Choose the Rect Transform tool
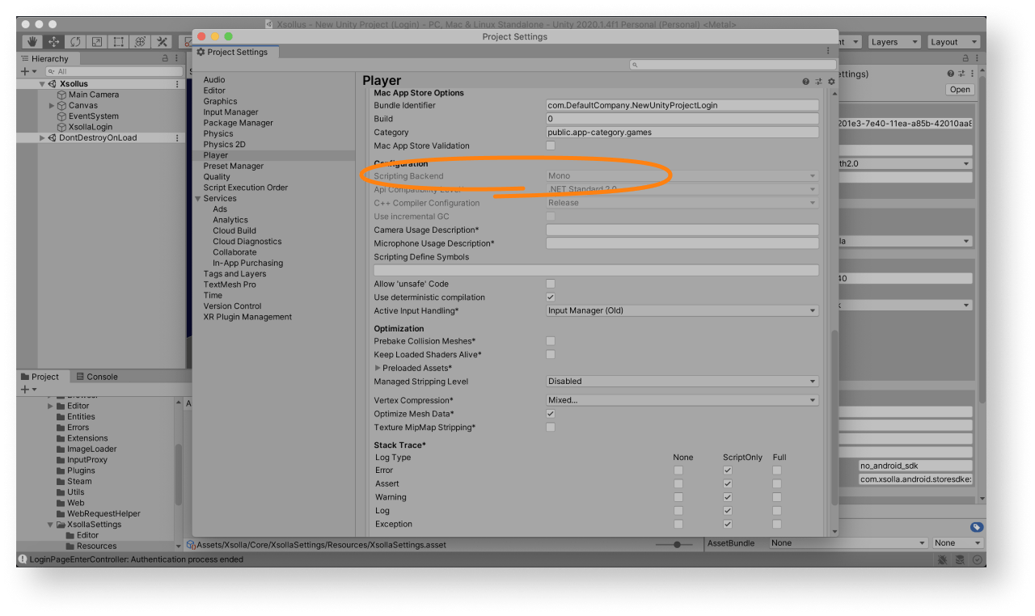 pyautogui.click(x=118, y=42)
